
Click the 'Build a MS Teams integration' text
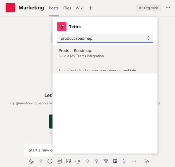pos(81,56)
